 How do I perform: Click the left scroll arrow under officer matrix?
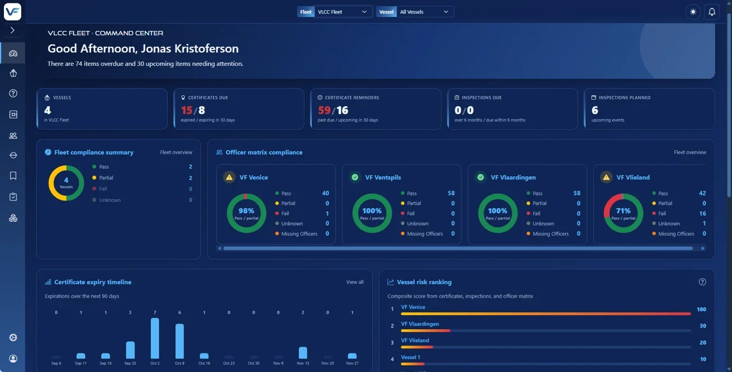pos(220,248)
